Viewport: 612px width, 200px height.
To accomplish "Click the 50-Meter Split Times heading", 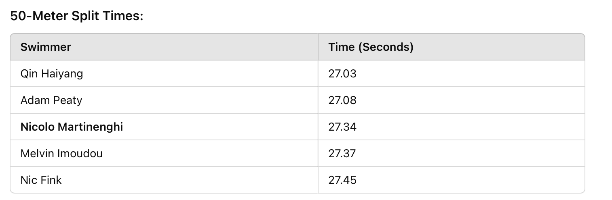I will [76, 16].
